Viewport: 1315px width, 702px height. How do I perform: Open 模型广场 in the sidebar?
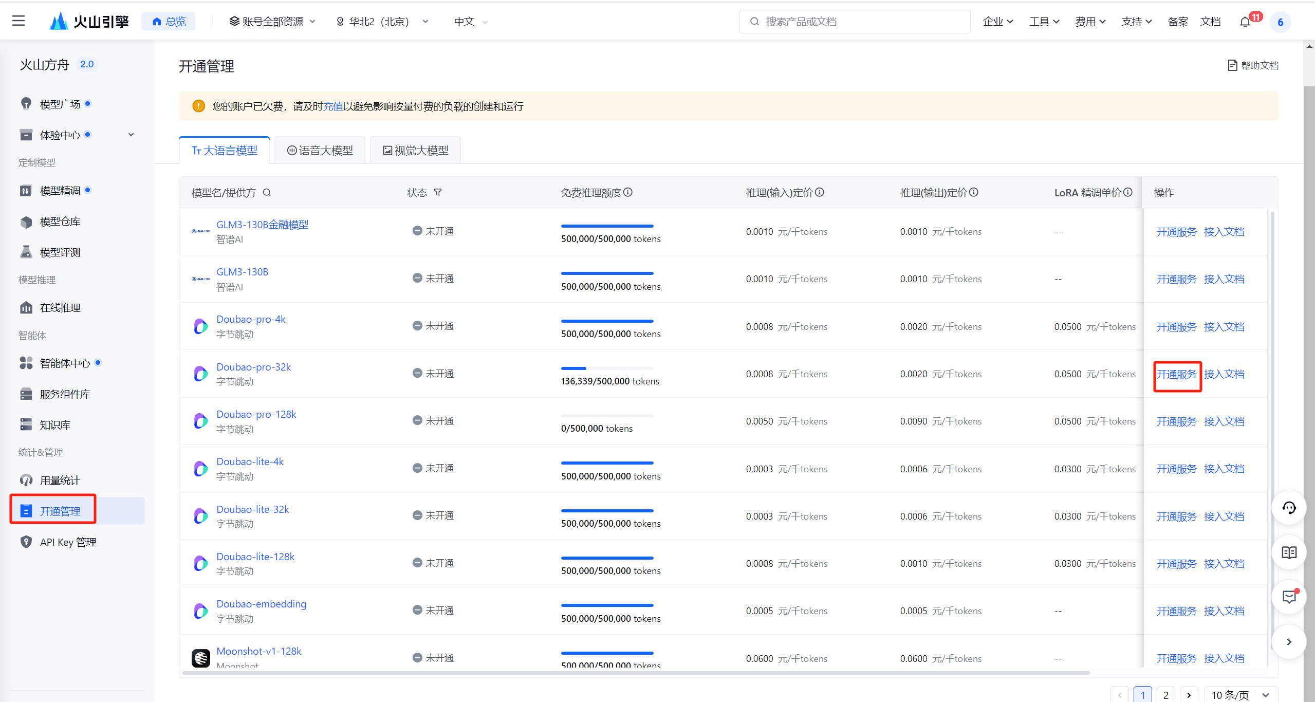pyautogui.click(x=60, y=104)
